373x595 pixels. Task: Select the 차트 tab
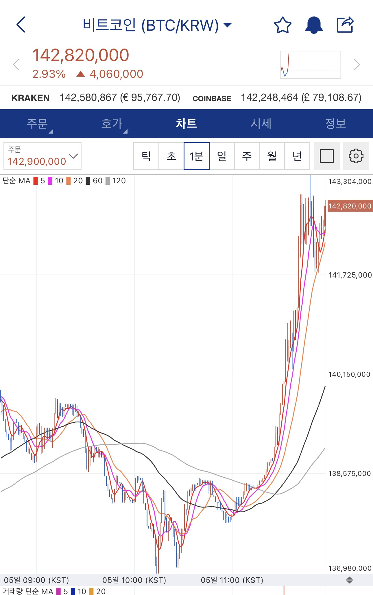tap(186, 124)
